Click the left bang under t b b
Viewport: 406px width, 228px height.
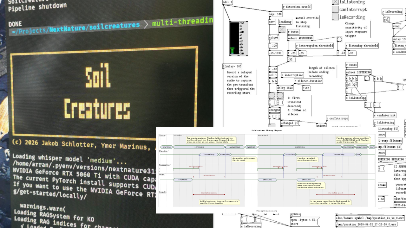click(272, 95)
